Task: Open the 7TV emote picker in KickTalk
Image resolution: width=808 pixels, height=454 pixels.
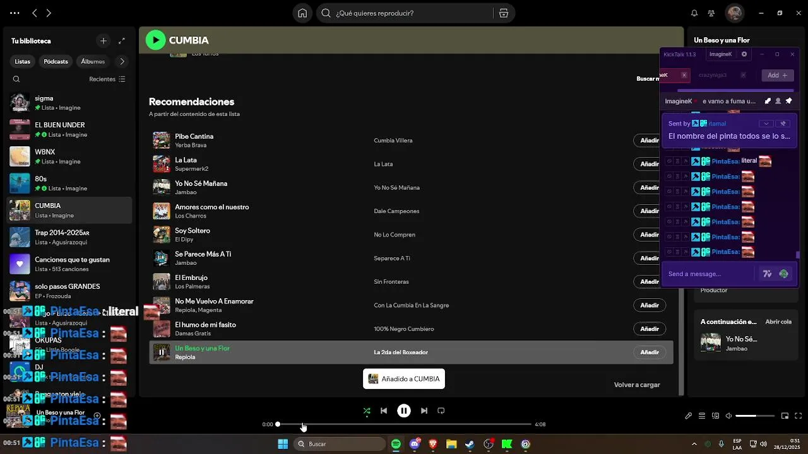Action: tap(767, 274)
